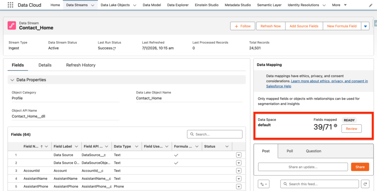
Task: Click the refresh icon next to Success
Action: click(x=114, y=48)
